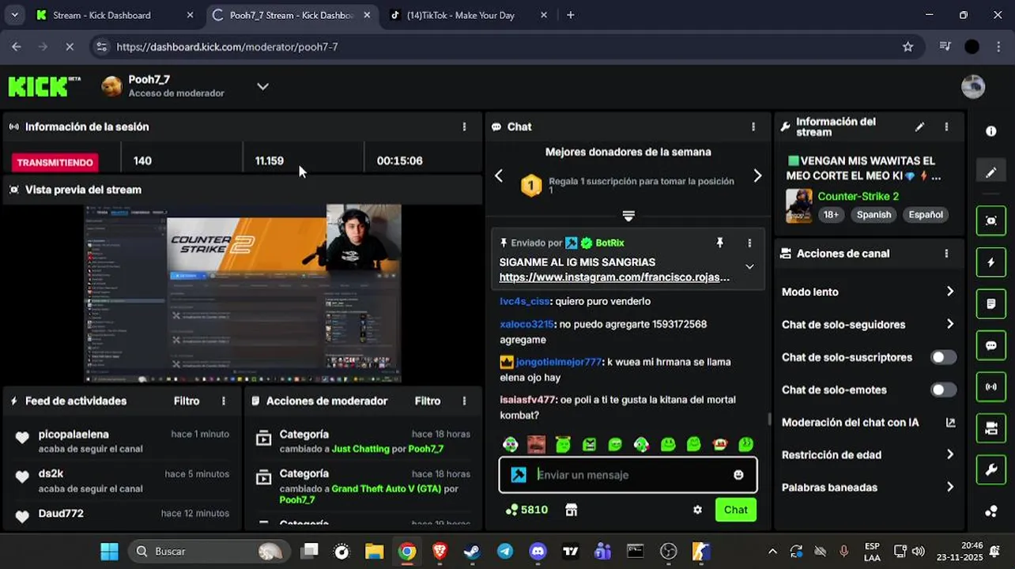Viewport: 1015px width, 569px height.
Task: Show previous top donor with left arrow
Action: [499, 175]
